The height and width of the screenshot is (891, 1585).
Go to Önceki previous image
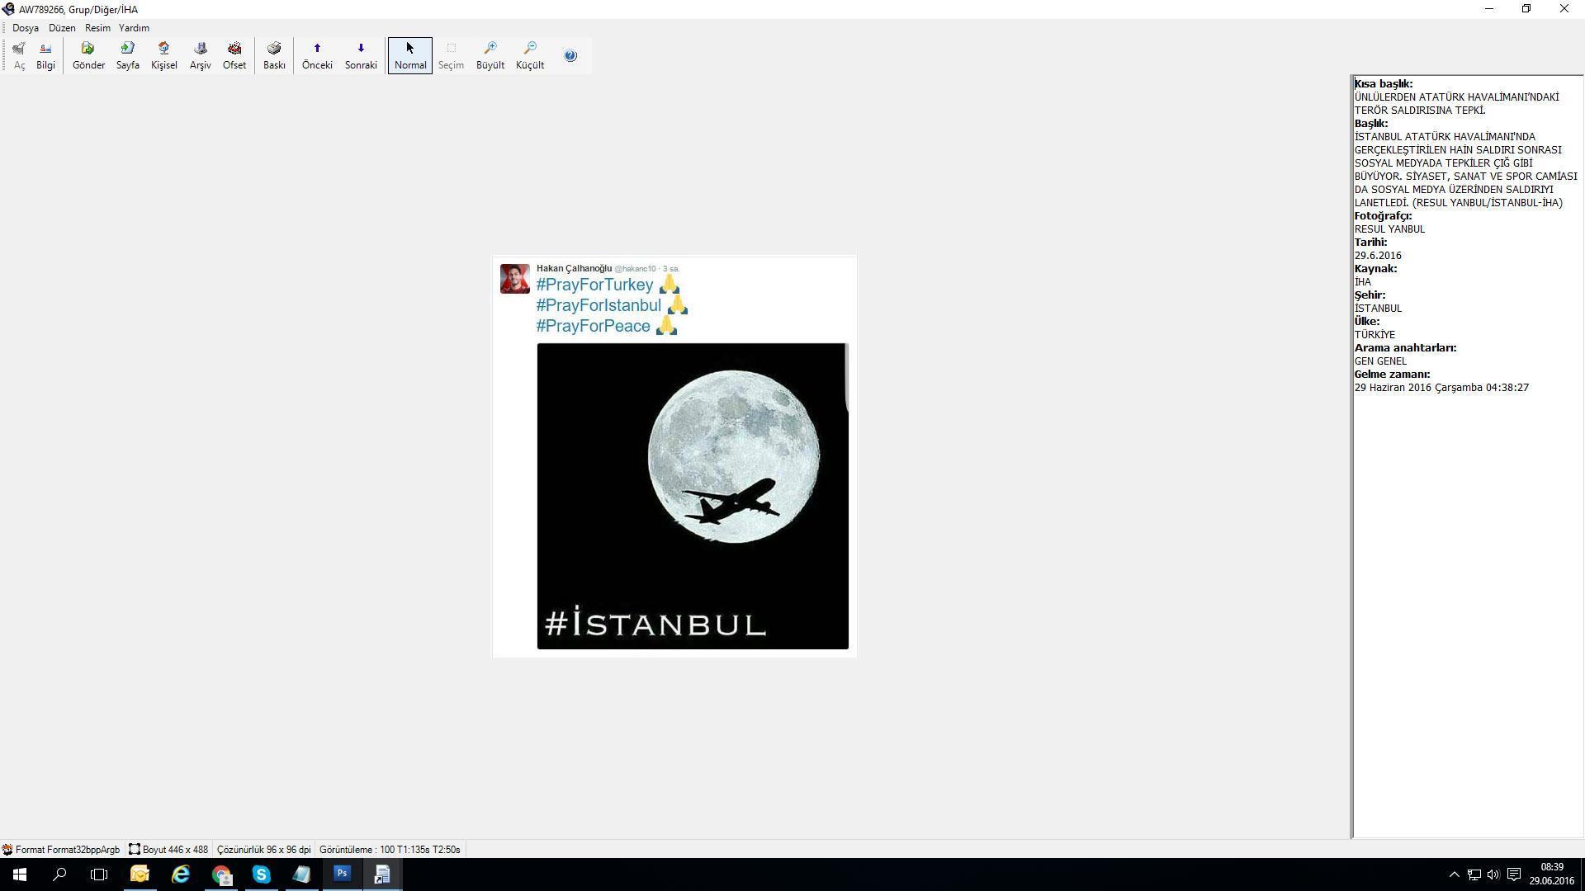coord(317,55)
